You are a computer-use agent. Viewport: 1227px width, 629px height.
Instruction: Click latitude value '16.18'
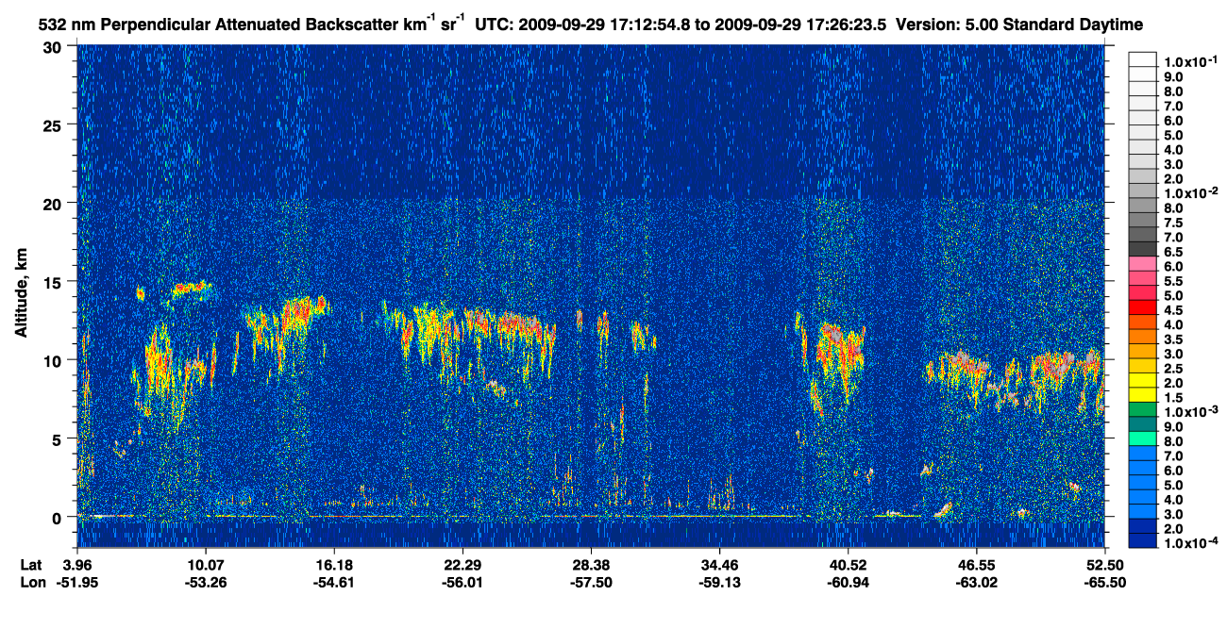333,564
